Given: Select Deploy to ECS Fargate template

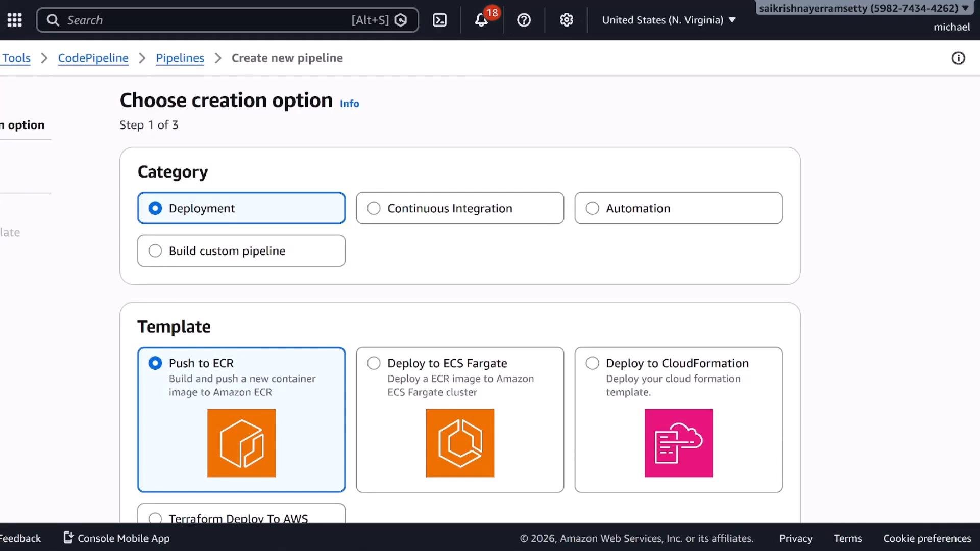Looking at the screenshot, I should click(x=460, y=420).
